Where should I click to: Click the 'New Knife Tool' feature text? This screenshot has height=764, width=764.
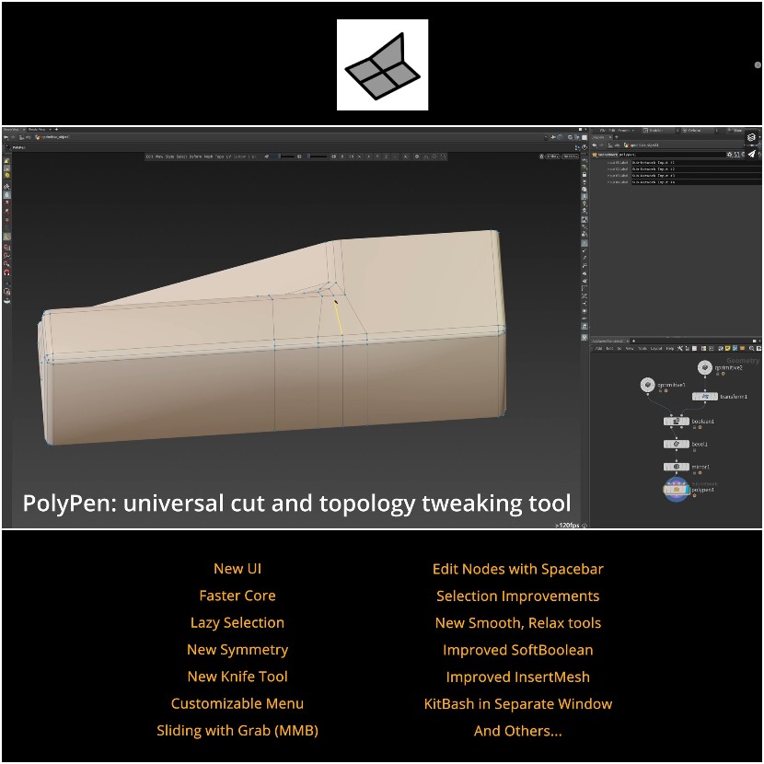[237, 677]
